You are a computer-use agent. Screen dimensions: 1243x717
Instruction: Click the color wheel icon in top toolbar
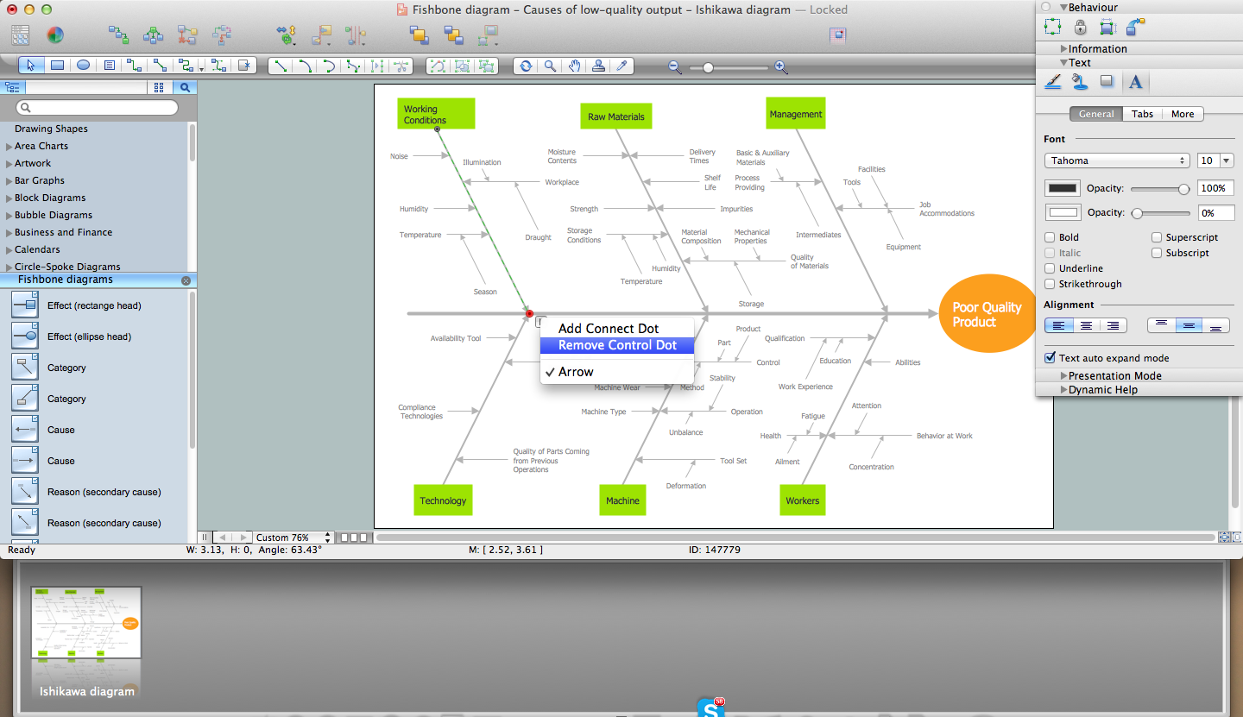[54, 35]
